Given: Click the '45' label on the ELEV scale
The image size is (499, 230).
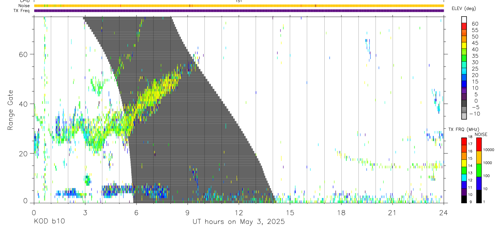Looking at the screenshot, I should 475,43.
